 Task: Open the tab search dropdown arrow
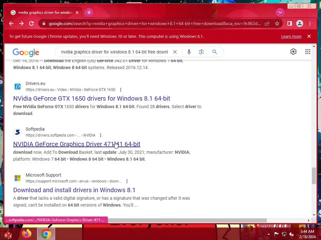click(280, 12)
